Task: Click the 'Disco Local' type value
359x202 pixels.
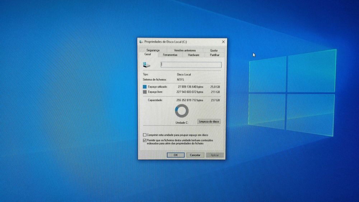Action: [x=184, y=74]
